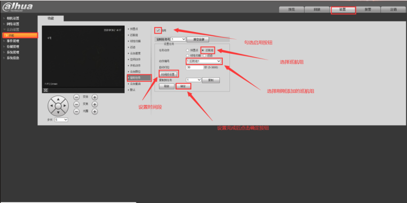
Task: Click fullscreen icon under the video preview
Action: coord(46,91)
